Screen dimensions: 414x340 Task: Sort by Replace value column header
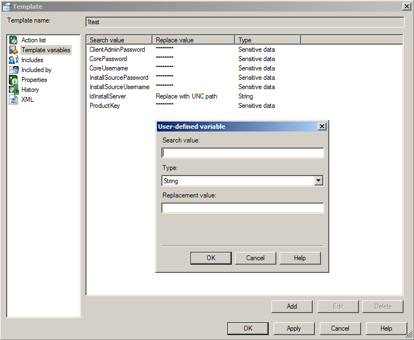(193, 40)
